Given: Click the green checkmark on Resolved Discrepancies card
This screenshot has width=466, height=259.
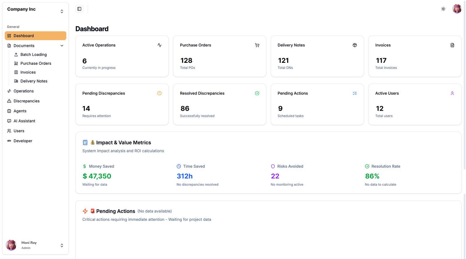Looking at the screenshot, I should [257, 93].
